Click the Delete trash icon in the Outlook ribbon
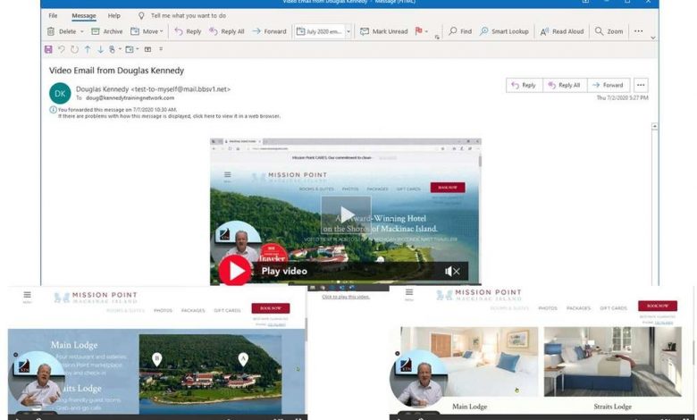This screenshot has width=697, height=420. click(x=51, y=31)
